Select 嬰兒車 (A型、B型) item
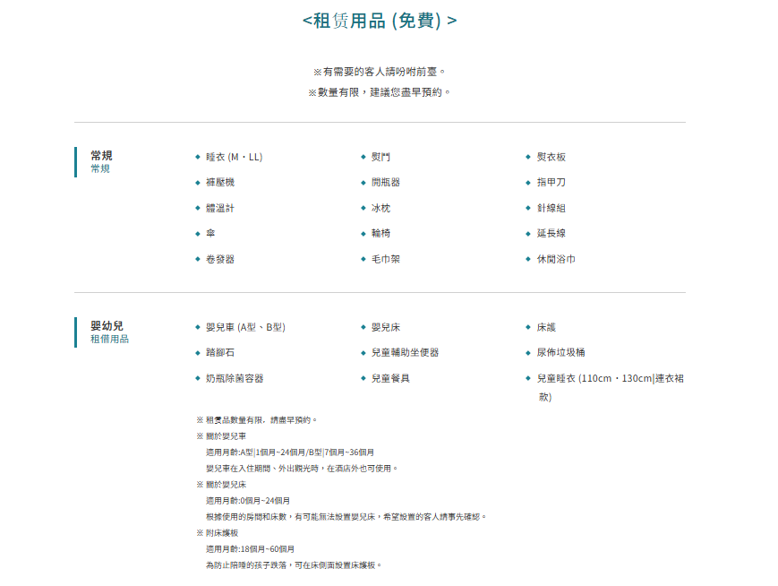 click(x=245, y=327)
